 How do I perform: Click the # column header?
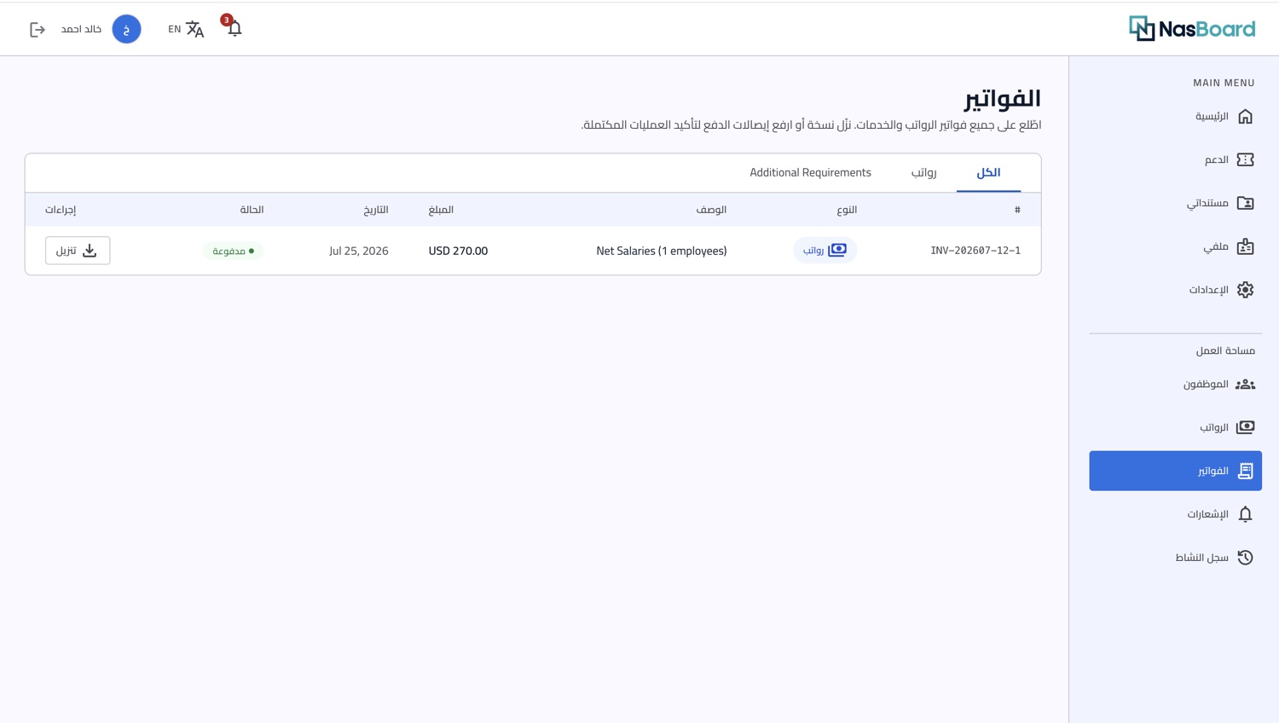point(1017,210)
